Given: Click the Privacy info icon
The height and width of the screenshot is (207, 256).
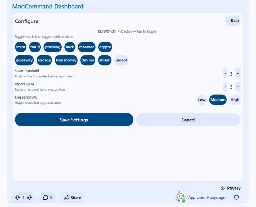Looking at the screenshot, I should 222,189.
